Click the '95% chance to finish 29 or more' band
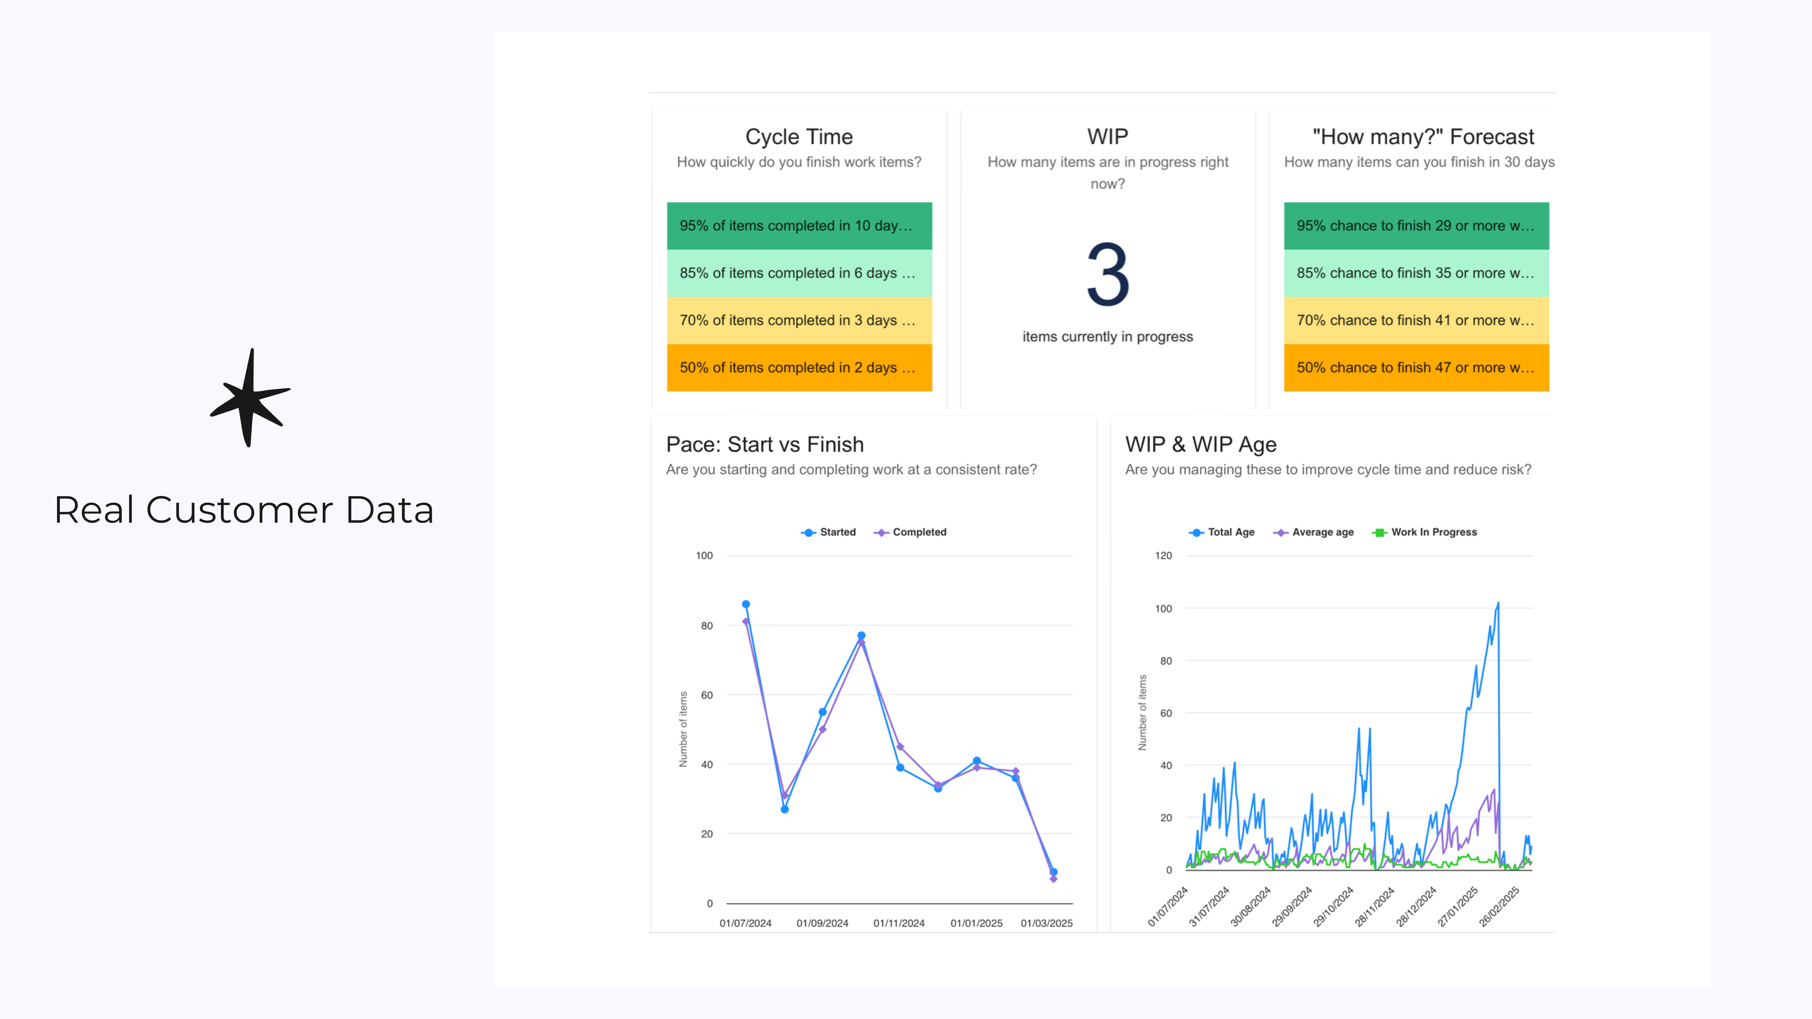1812x1019 pixels. point(1416,226)
